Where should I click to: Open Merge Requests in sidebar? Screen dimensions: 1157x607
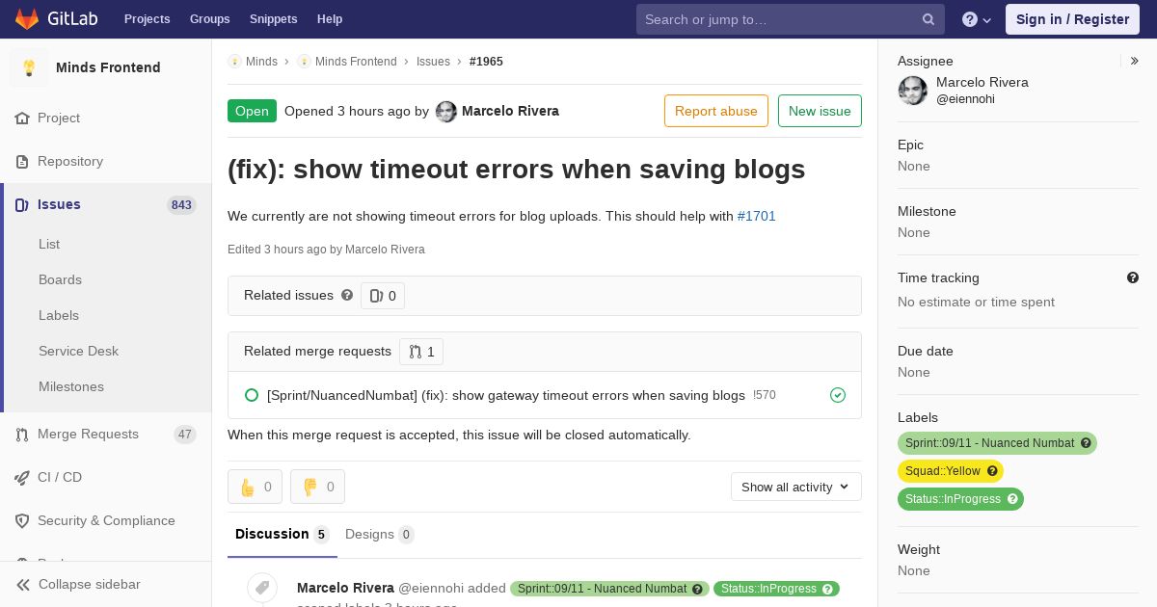106,434
